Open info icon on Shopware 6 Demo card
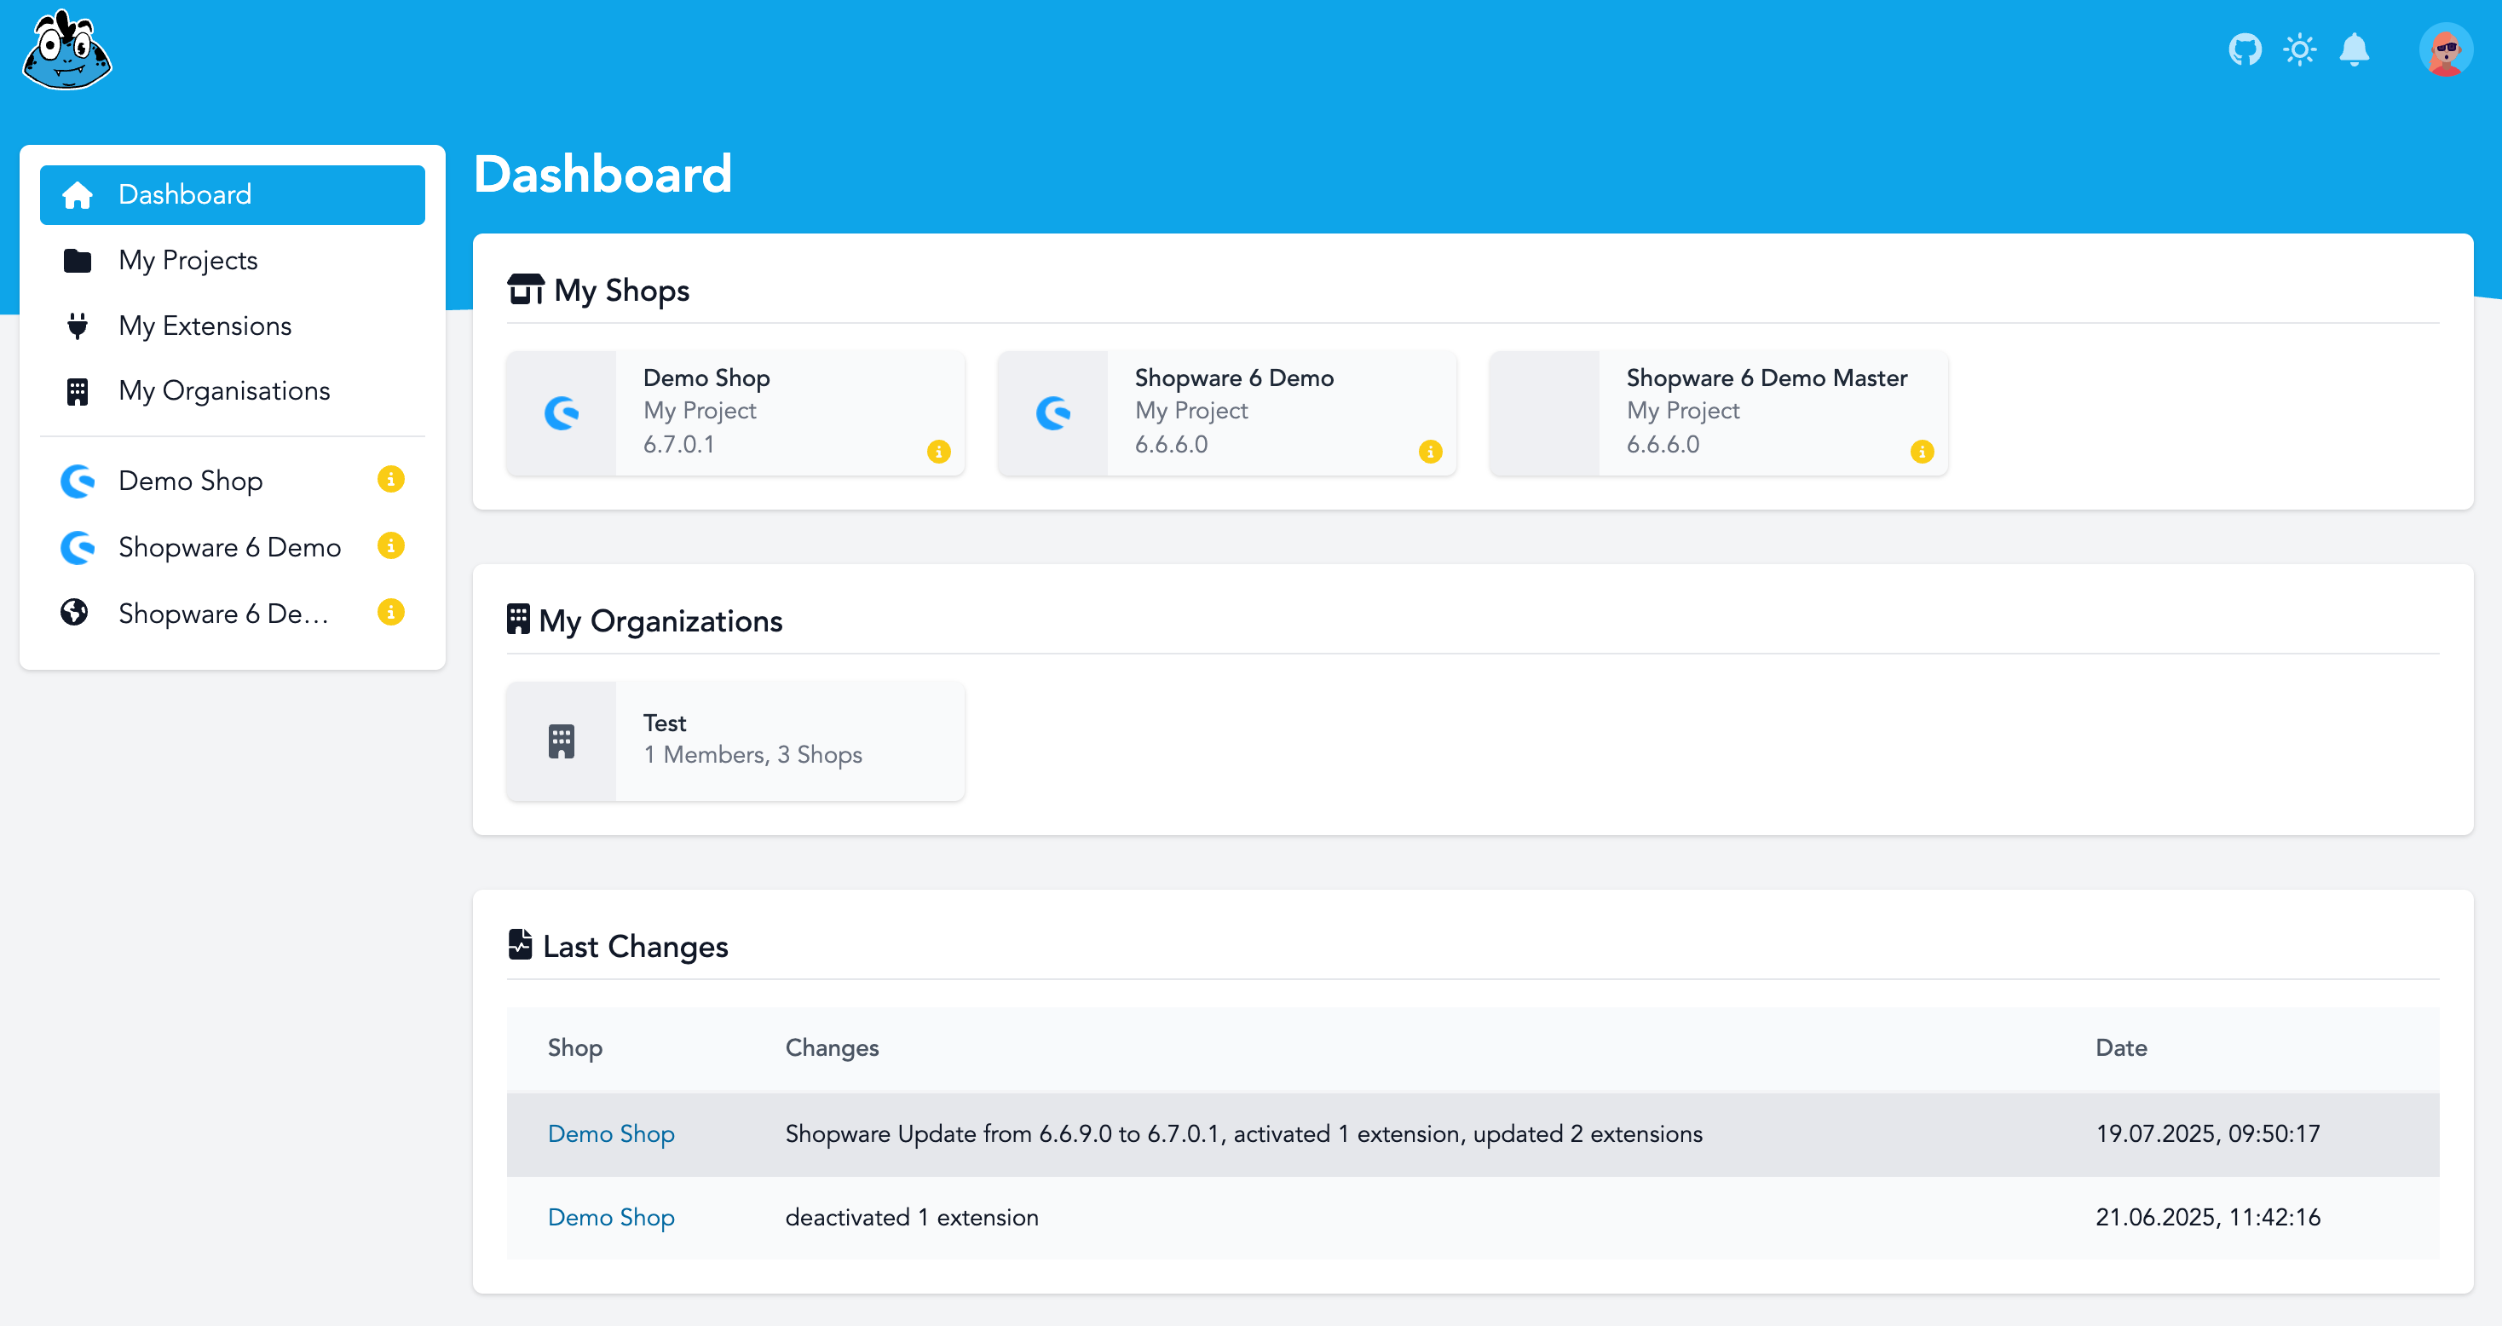Viewport: 2502px width, 1326px height. coord(1430,451)
